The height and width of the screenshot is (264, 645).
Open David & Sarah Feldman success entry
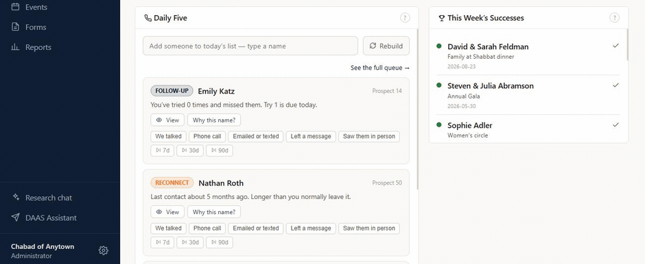click(x=528, y=56)
